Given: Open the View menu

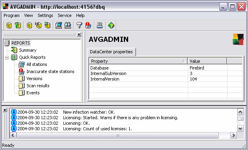Looking at the screenshot, I should (28, 15).
